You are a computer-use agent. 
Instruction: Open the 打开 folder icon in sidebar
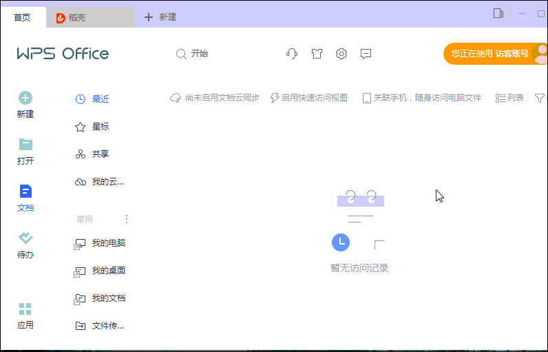pos(25,145)
